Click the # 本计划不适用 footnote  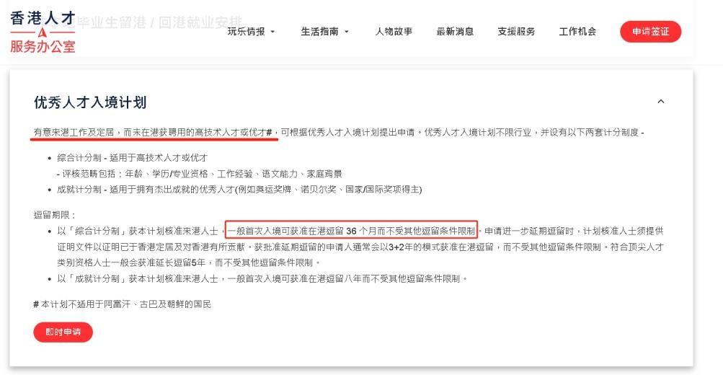[x=123, y=304]
